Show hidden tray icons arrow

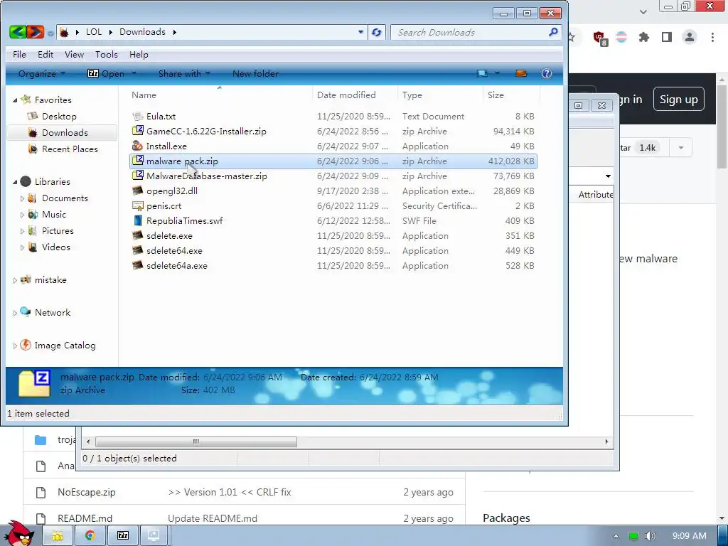(616, 536)
